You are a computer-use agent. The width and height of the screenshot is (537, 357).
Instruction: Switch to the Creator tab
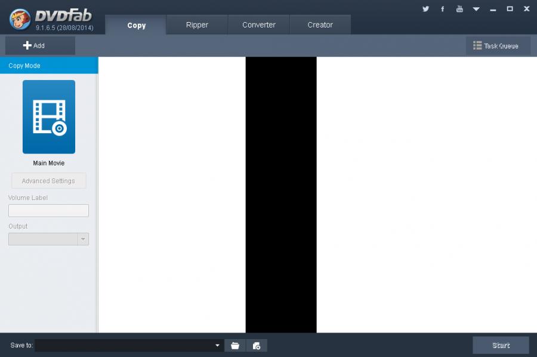click(x=320, y=24)
